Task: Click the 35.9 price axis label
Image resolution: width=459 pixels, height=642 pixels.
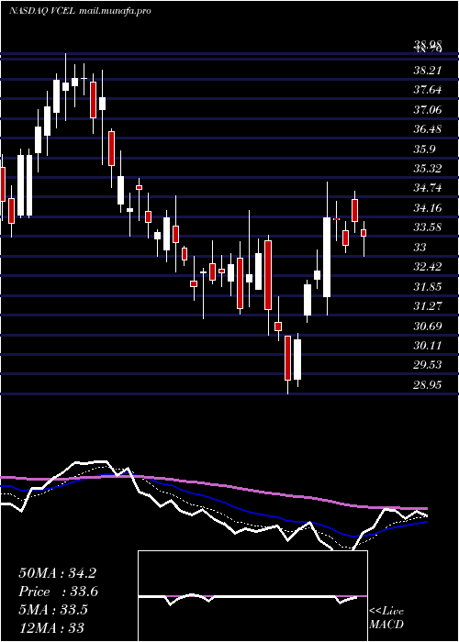Action: click(424, 149)
